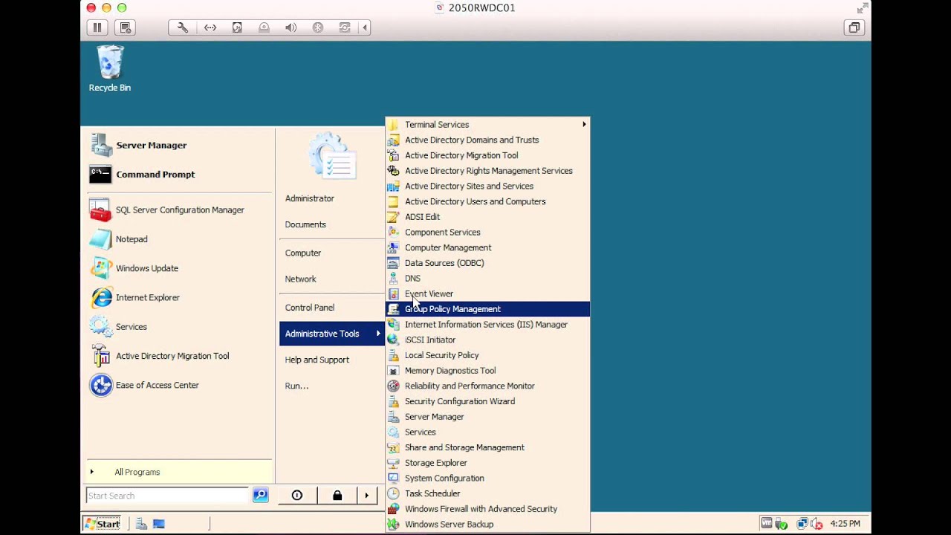Click the Administrator user picture
Viewport: 951px width, 535px height.
tap(333, 156)
